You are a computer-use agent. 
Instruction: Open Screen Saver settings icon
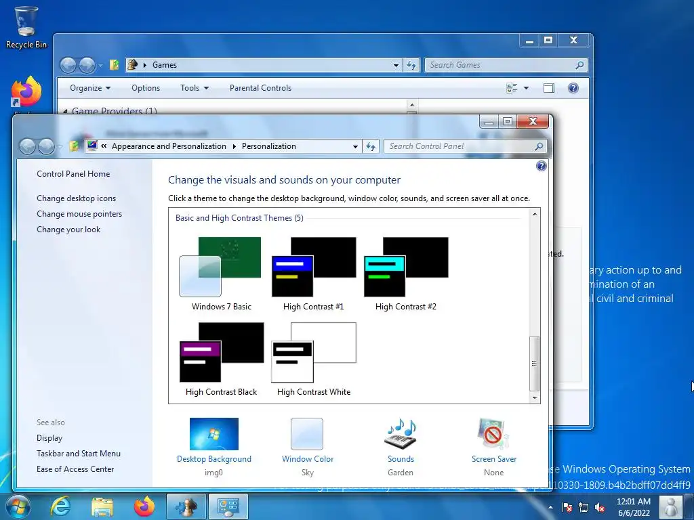493,434
